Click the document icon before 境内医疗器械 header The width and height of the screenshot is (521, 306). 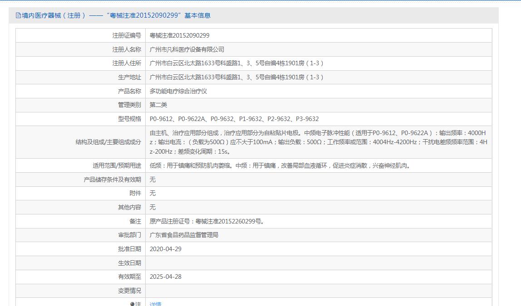click(18, 15)
